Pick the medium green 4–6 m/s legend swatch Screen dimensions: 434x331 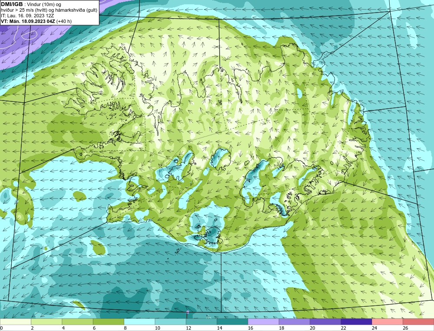click(x=78, y=321)
